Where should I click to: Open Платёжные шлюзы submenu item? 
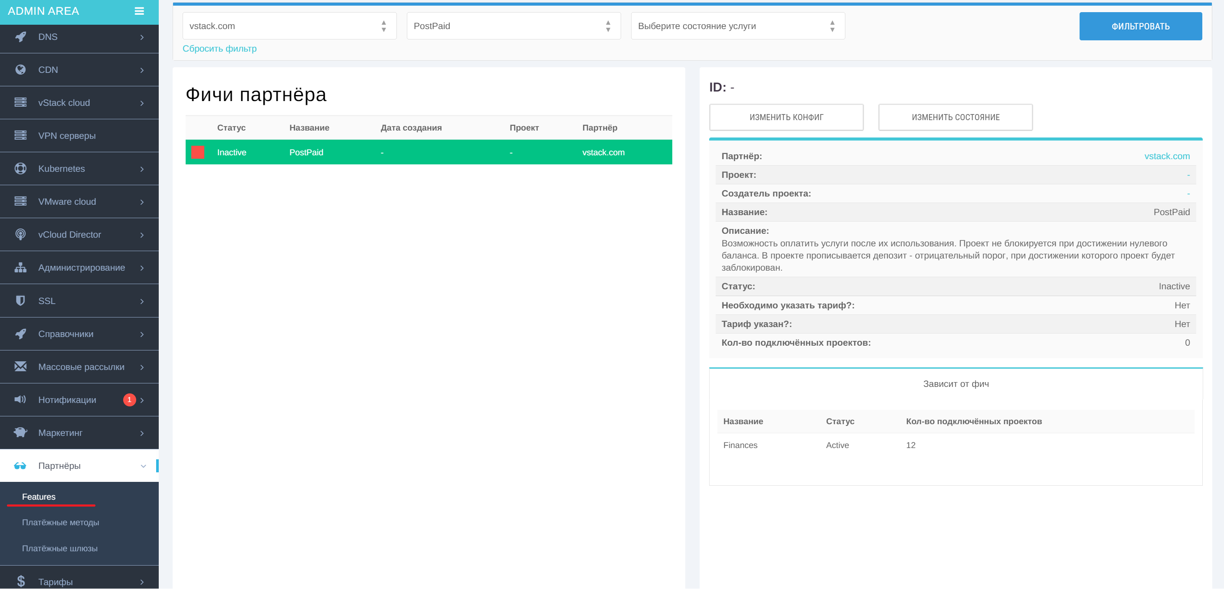(60, 549)
